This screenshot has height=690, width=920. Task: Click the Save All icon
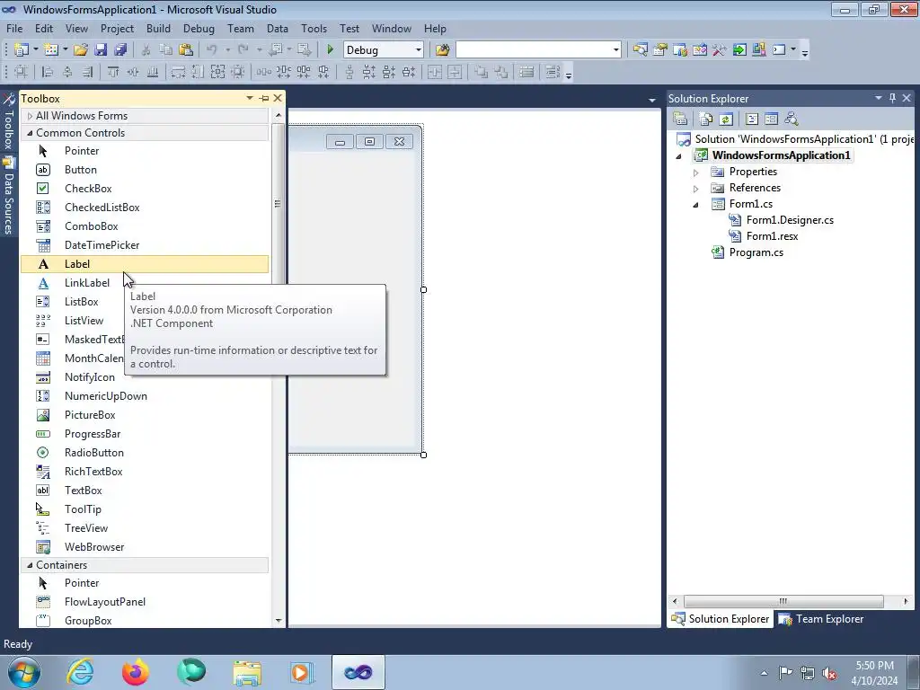pos(120,50)
